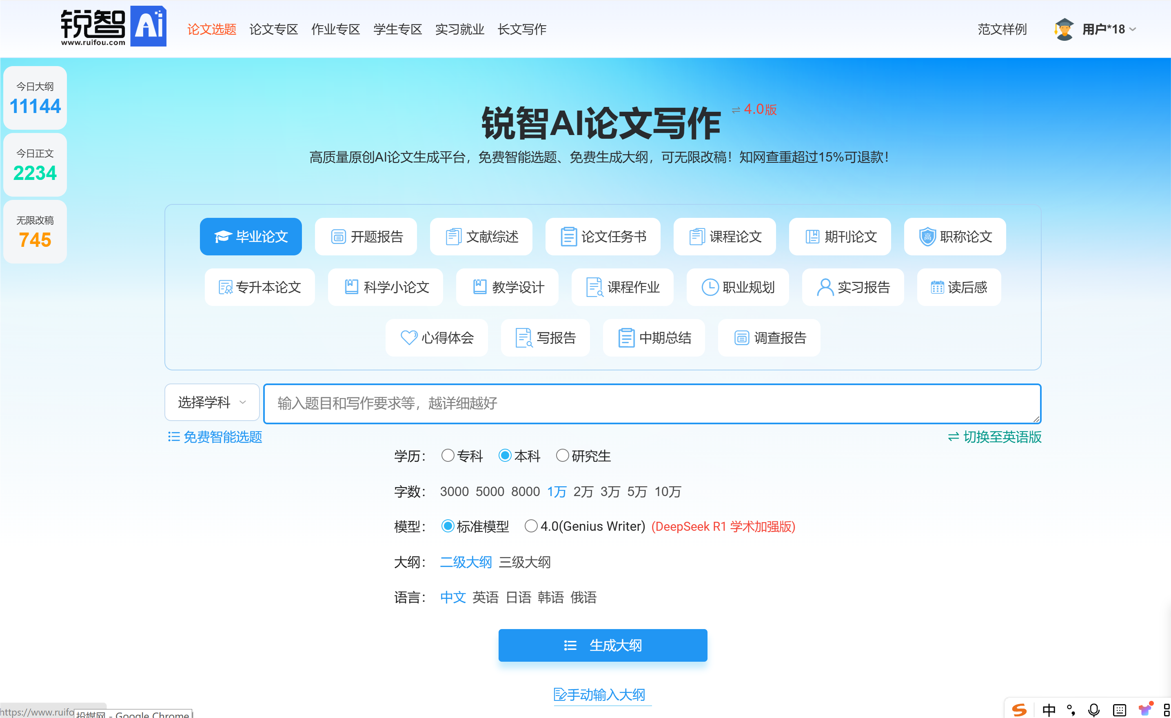Select the 二级大纲 outline level
The image size is (1171, 718).
[x=466, y=562]
